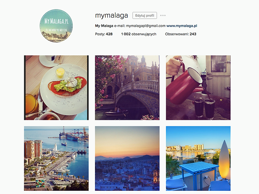
Task: Click the rowboat under the bridge
Action: pos(116,112)
